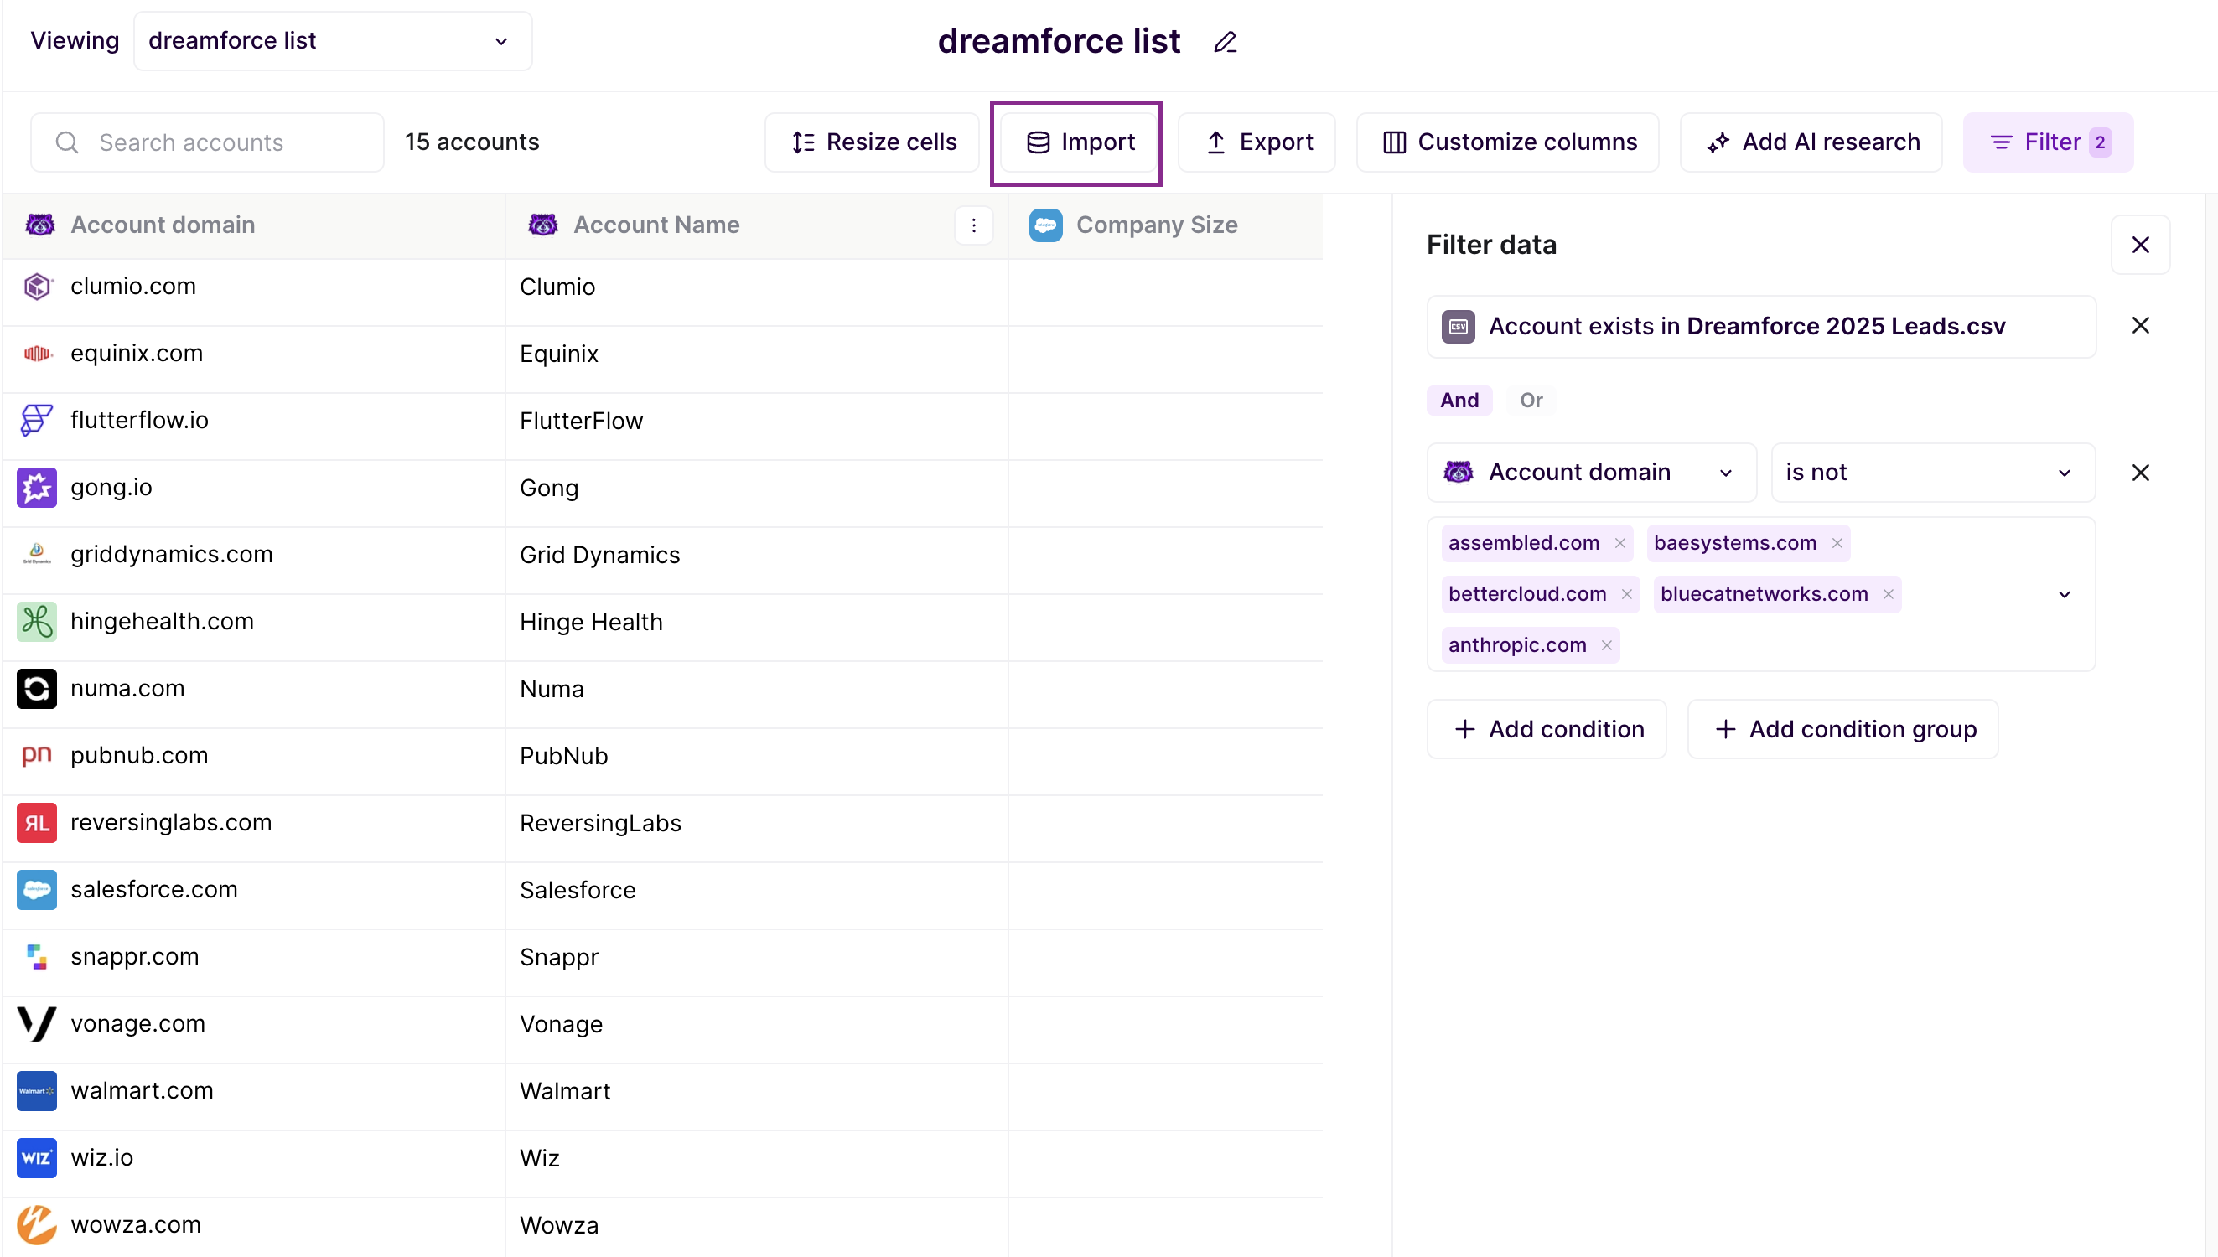Focus the Search accounts field
Image resolution: width=2218 pixels, height=1257 pixels.
click(207, 142)
